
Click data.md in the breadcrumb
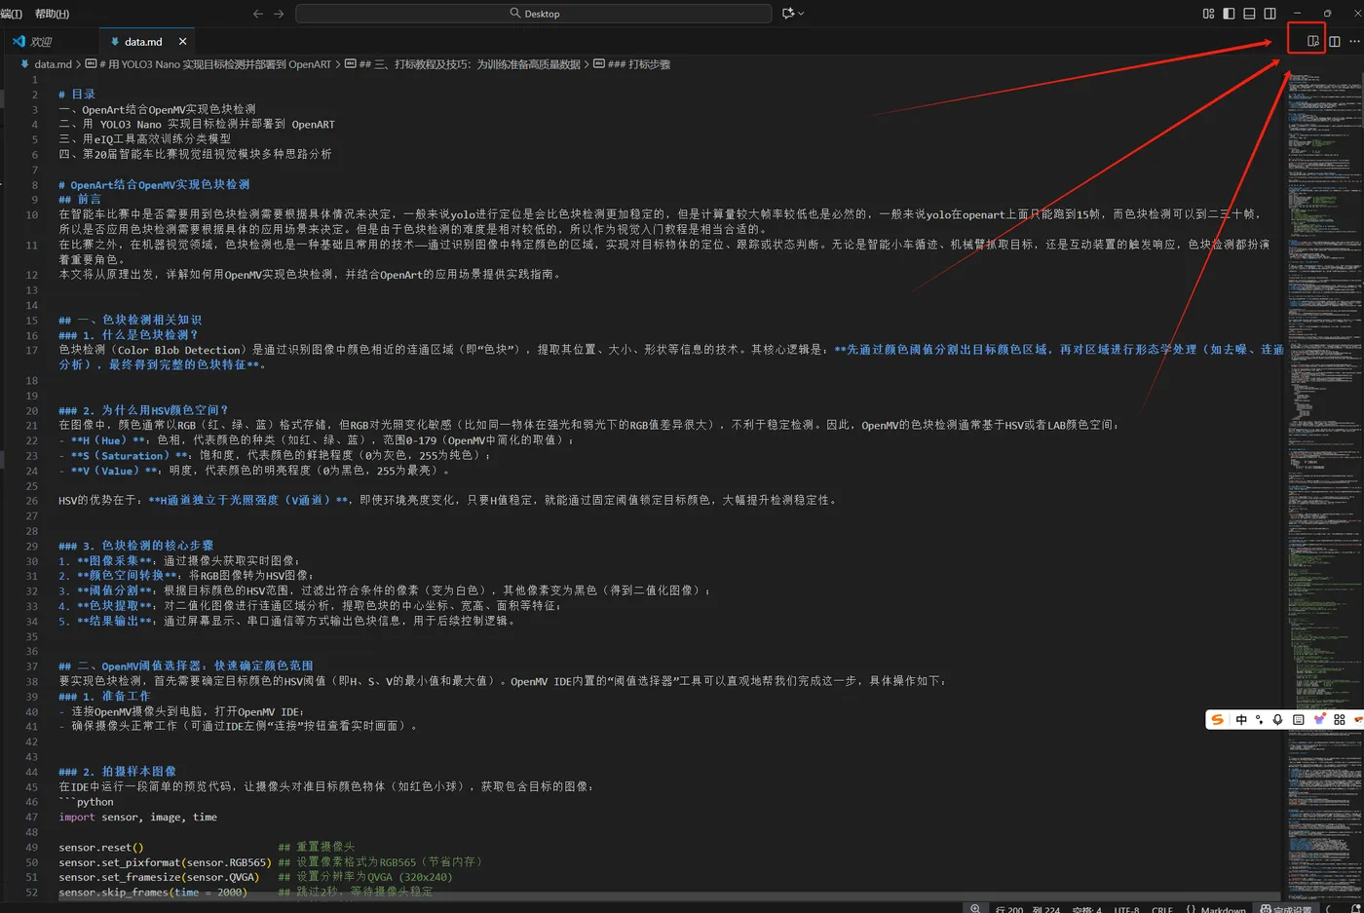pyautogui.click(x=53, y=64)
